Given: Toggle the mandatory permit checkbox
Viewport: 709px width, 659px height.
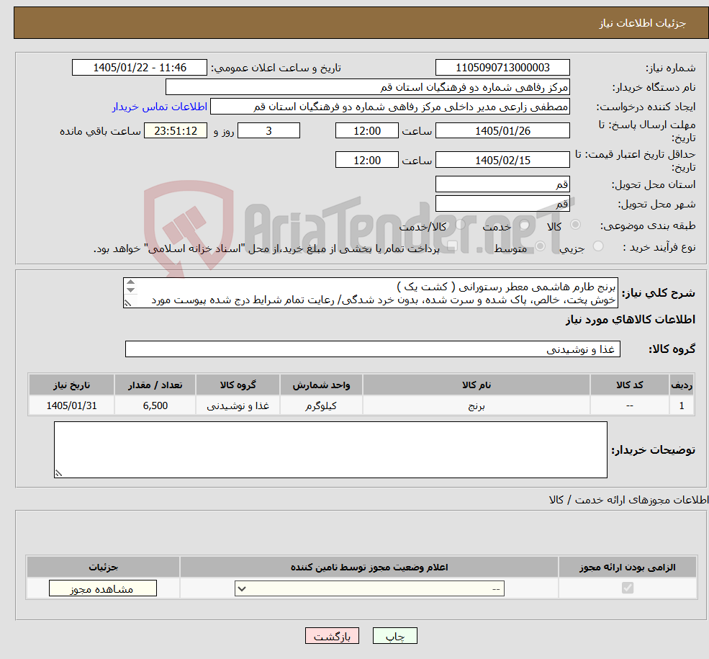Looking at the screenshot, I should 628,588.
